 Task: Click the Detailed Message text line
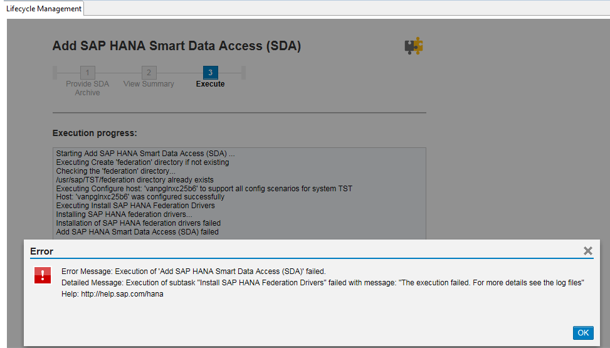point(322,283)
